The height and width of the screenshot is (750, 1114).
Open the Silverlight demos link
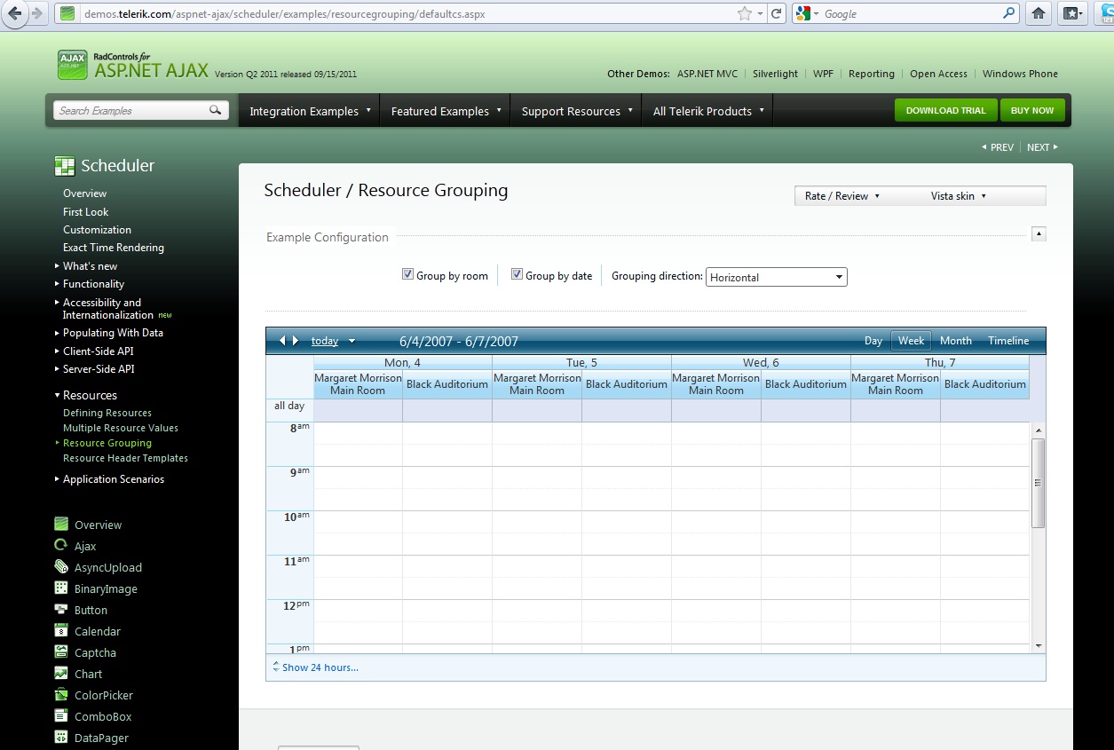(775, 74)
